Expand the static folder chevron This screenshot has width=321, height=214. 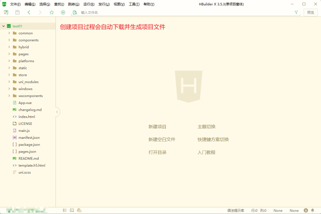9,68
